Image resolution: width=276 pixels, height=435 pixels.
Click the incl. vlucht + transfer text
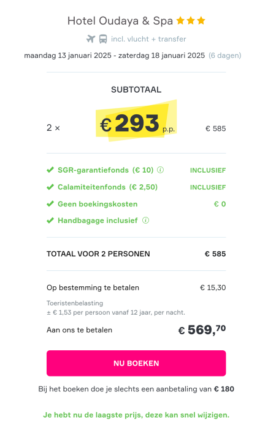(148, 39)
